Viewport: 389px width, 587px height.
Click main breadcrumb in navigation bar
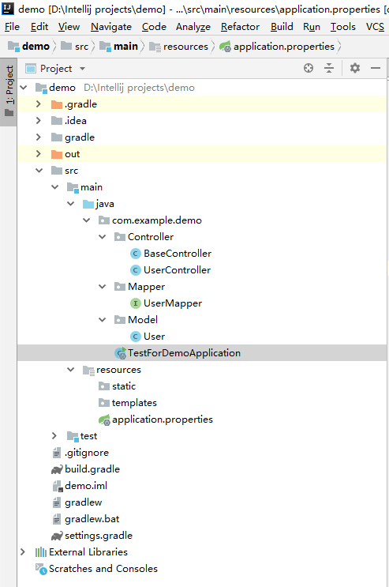click(x=119, y=47)
